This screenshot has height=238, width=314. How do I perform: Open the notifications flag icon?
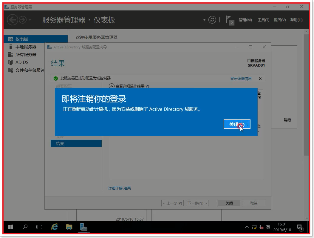[x=230, y=20]
